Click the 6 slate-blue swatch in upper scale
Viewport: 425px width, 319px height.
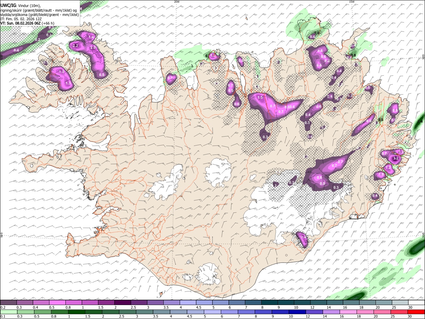236,302
